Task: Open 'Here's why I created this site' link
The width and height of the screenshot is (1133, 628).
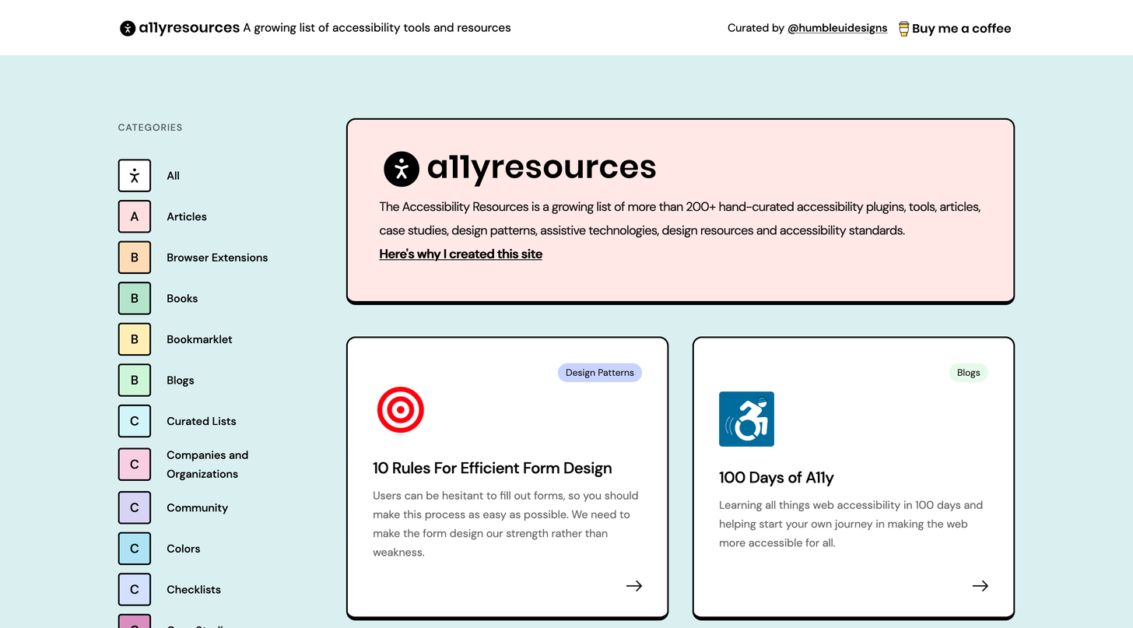Action: [x=461, y=254]
